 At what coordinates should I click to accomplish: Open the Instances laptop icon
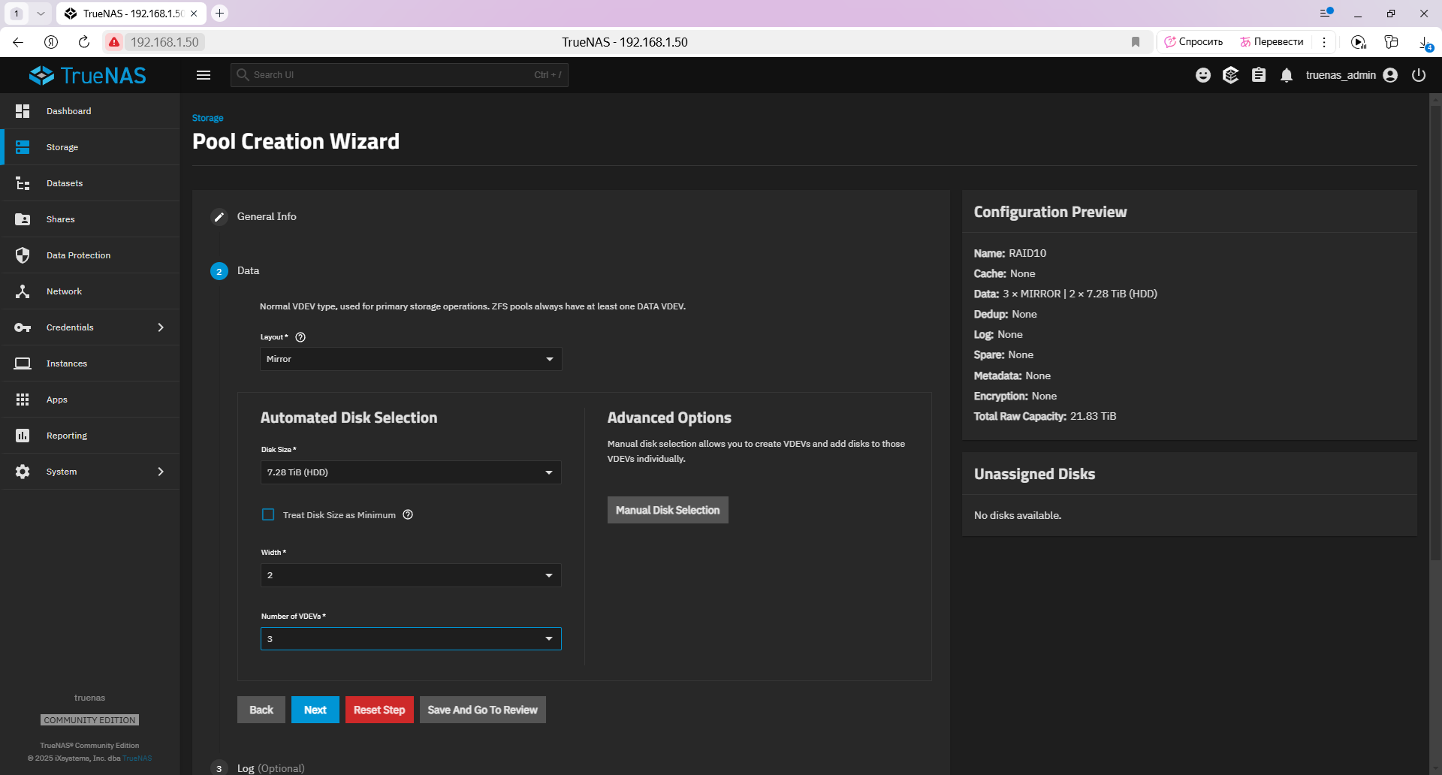pos(23,363)
